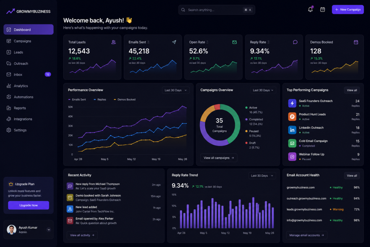Screen dimensions: 370x247
Task: Open the calendar icon in header
Action: (x=322, y=9)
